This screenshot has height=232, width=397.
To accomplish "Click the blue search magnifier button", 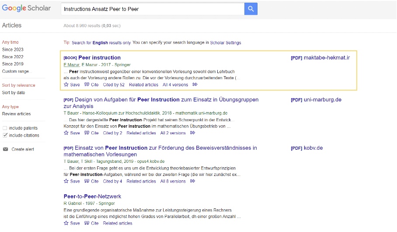I will [251, 9].
